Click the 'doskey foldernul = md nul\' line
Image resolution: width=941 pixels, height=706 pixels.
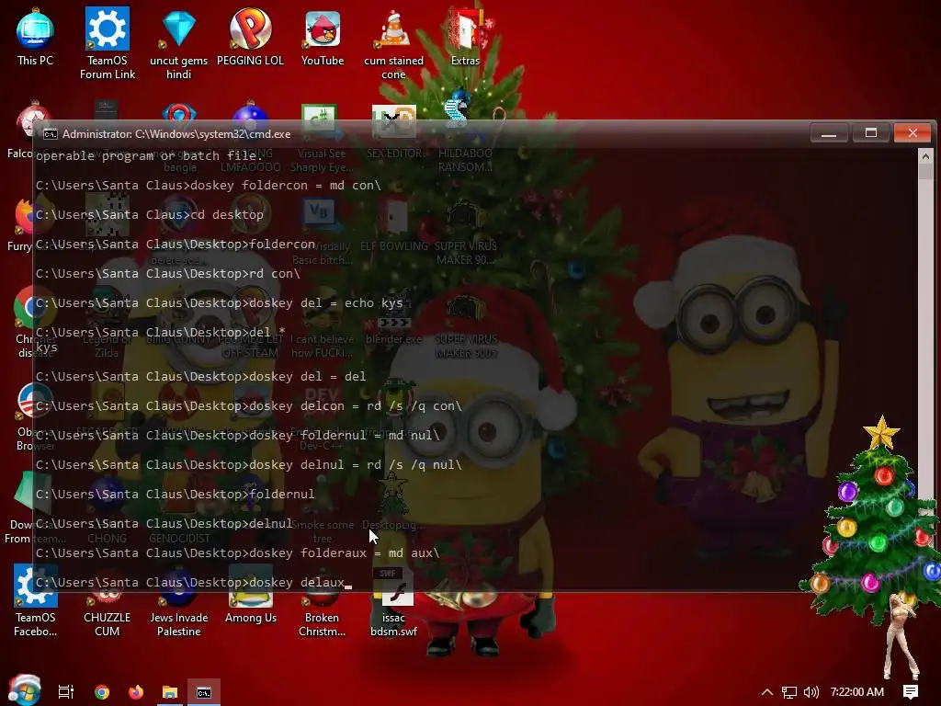point(238,435)
